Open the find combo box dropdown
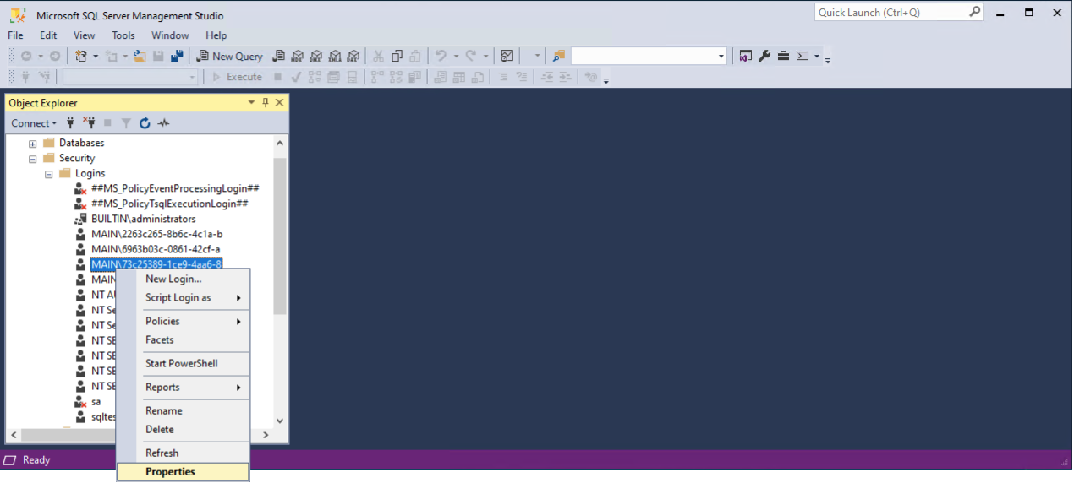 (x=721, y=56)
